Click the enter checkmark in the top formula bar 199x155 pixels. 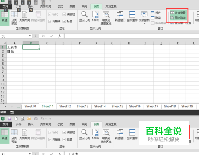(x=51, y=36)
